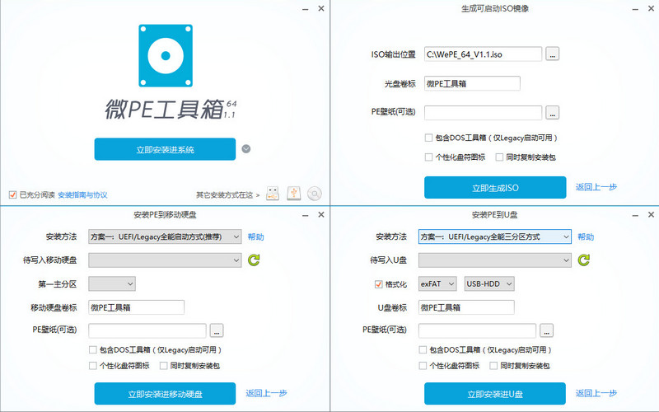Click the ISO disc image install icon

tap(314, 194)
